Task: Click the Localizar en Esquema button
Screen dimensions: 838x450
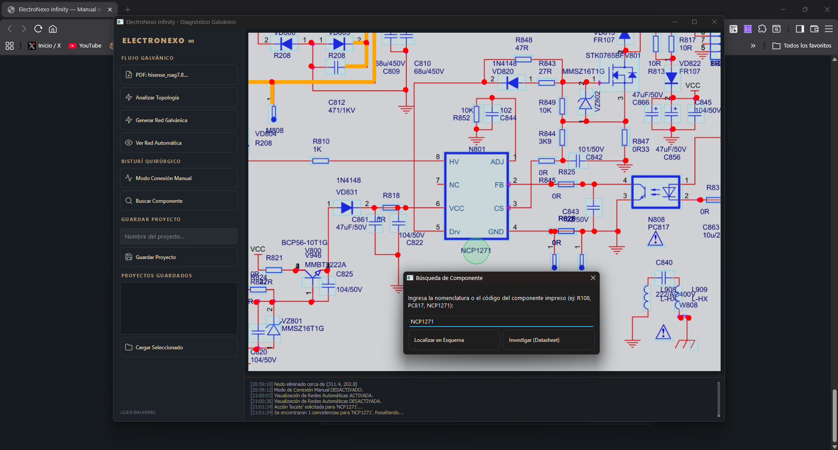Action: [x=454, y=340]
